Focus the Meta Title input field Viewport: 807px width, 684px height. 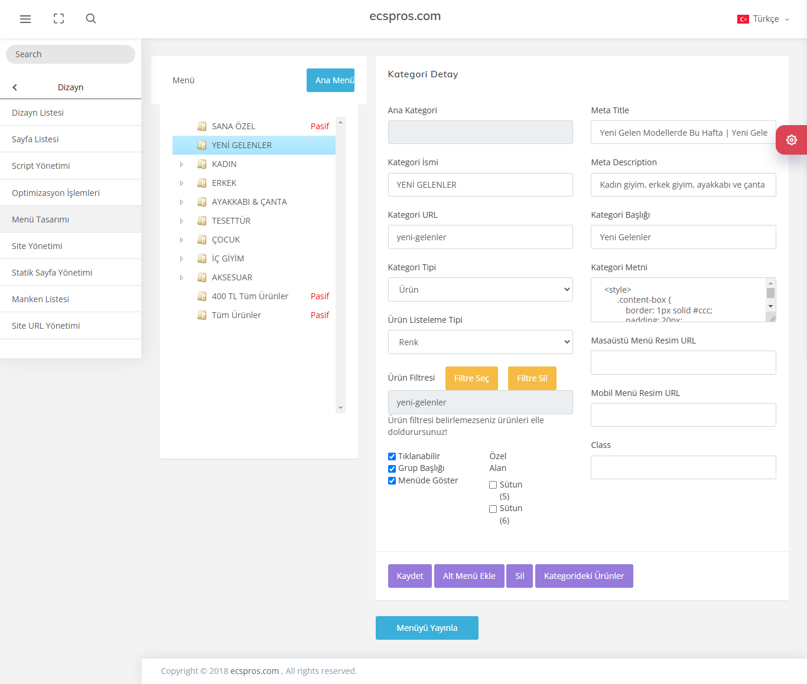click(x=684, y=133)
